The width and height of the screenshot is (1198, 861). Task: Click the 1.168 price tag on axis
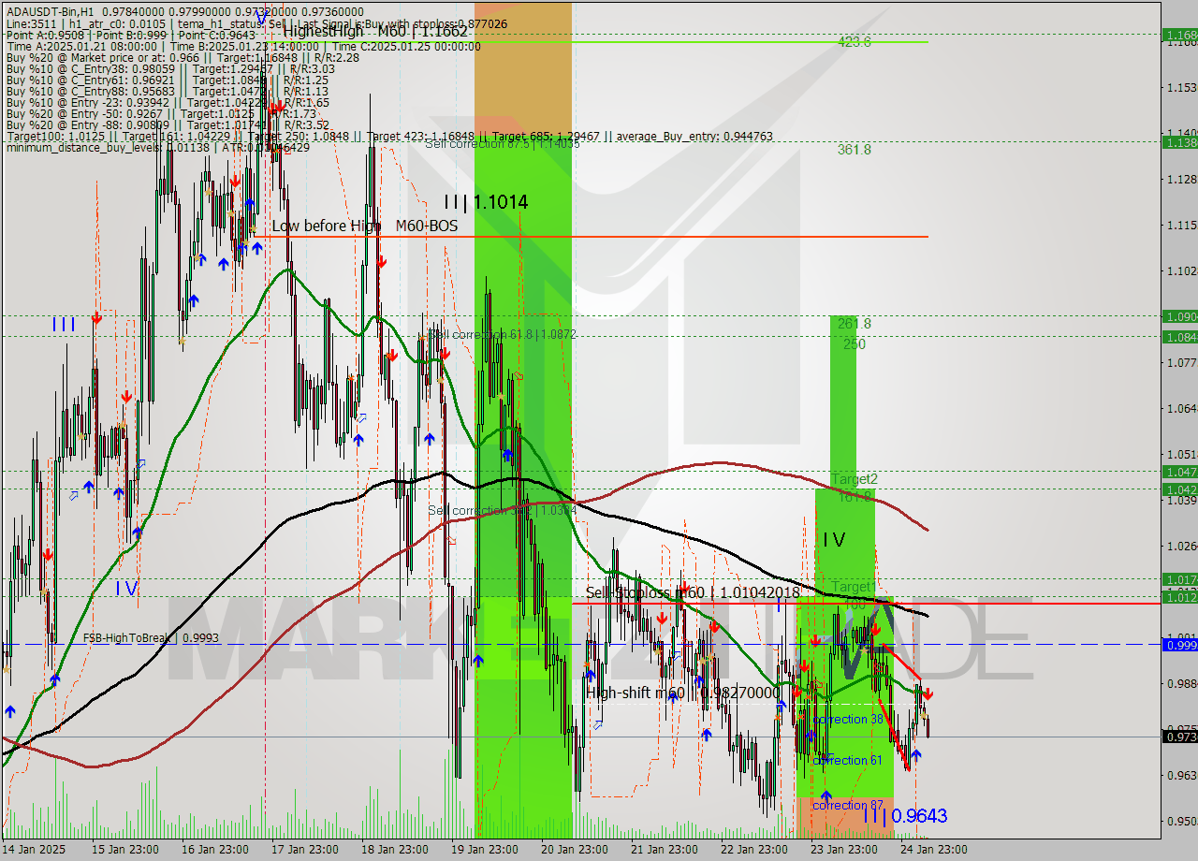click(1179, 35)
